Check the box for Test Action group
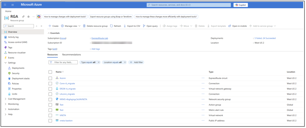Image resolution: width=306 pixels, height=128 pixels. tap(50, 105)
